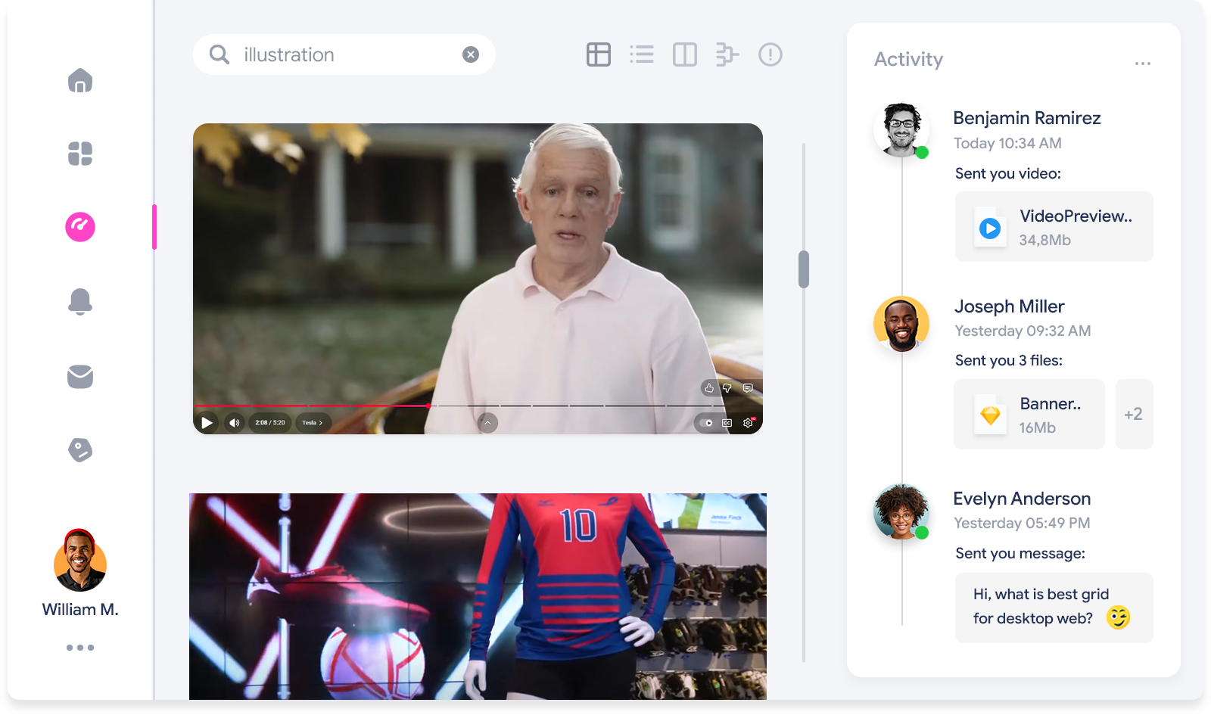Screen dimensions: 1211x715
Task: Open the VideoPreview file attachment
Action: [x=1054, y=227]
